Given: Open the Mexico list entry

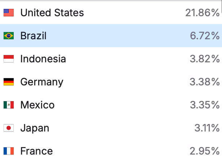Looking at the screenshot, I should (37, 105).
